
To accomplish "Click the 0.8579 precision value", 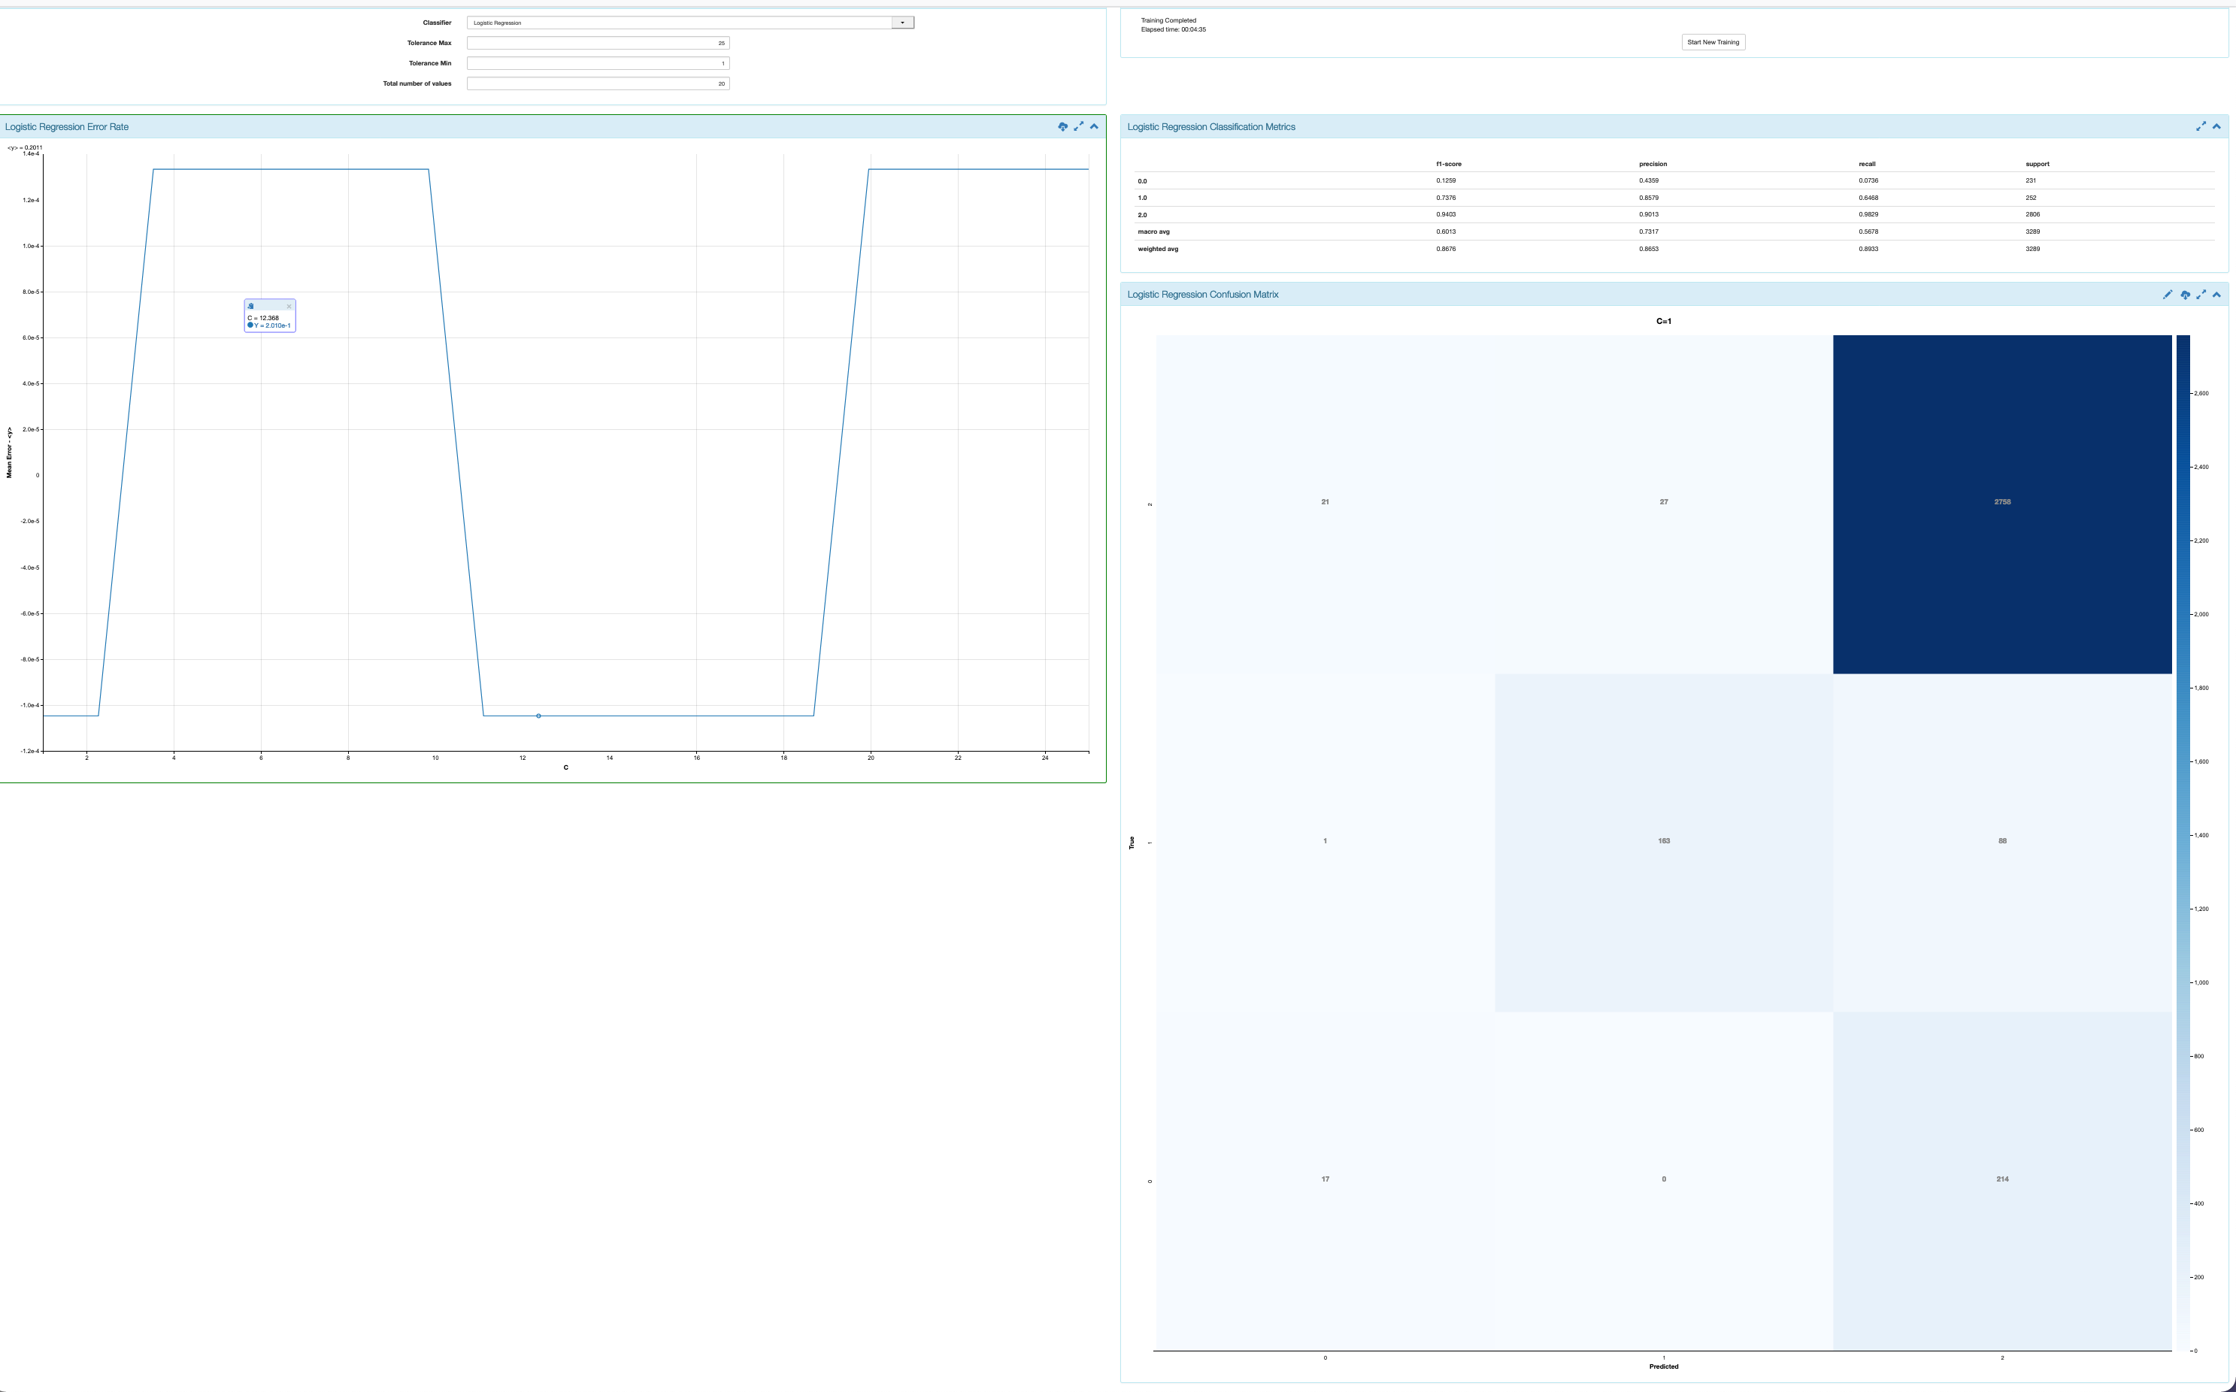I will tap(1649, 198).
